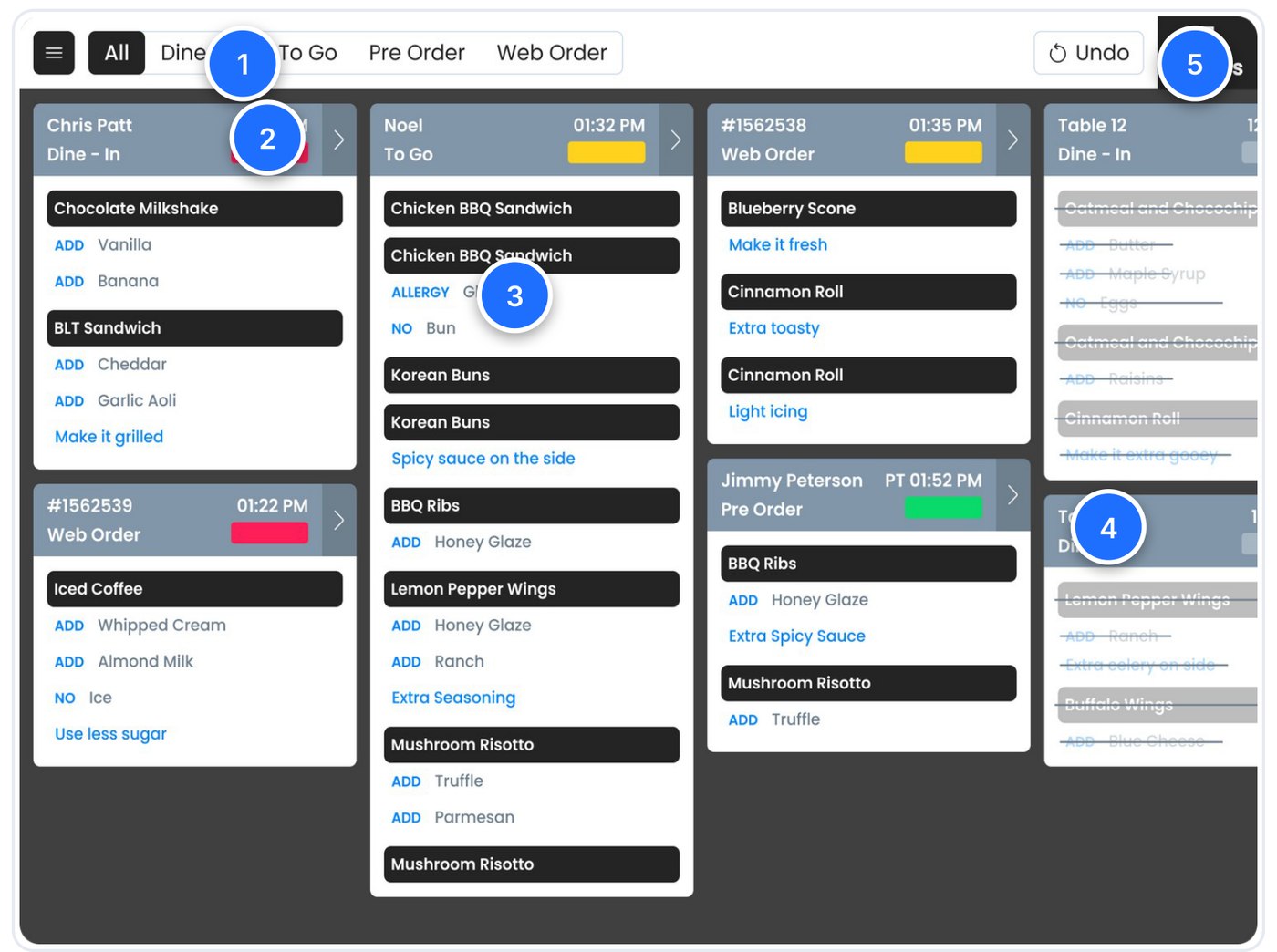The height and width of the screenshot is (952, 1277).
Task: Click the crossed-out Cinnamon Roll in Table 12
Action: pos(1157,419)
